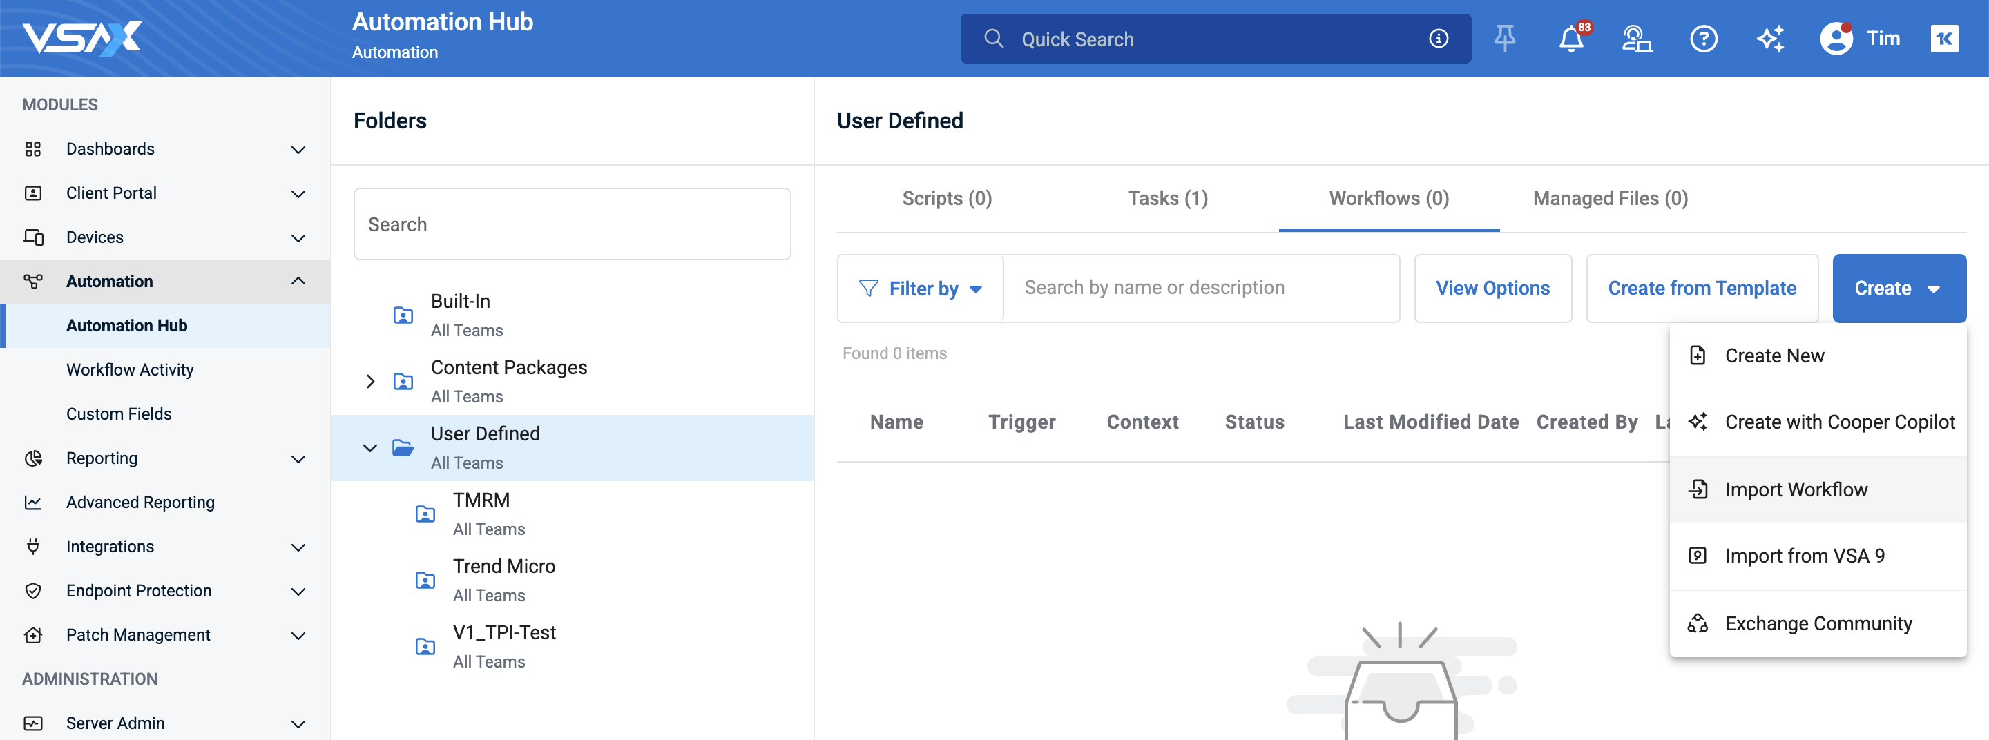Click the View Options button
The height and width of the screenshot is (740, 1989).
1492,289
